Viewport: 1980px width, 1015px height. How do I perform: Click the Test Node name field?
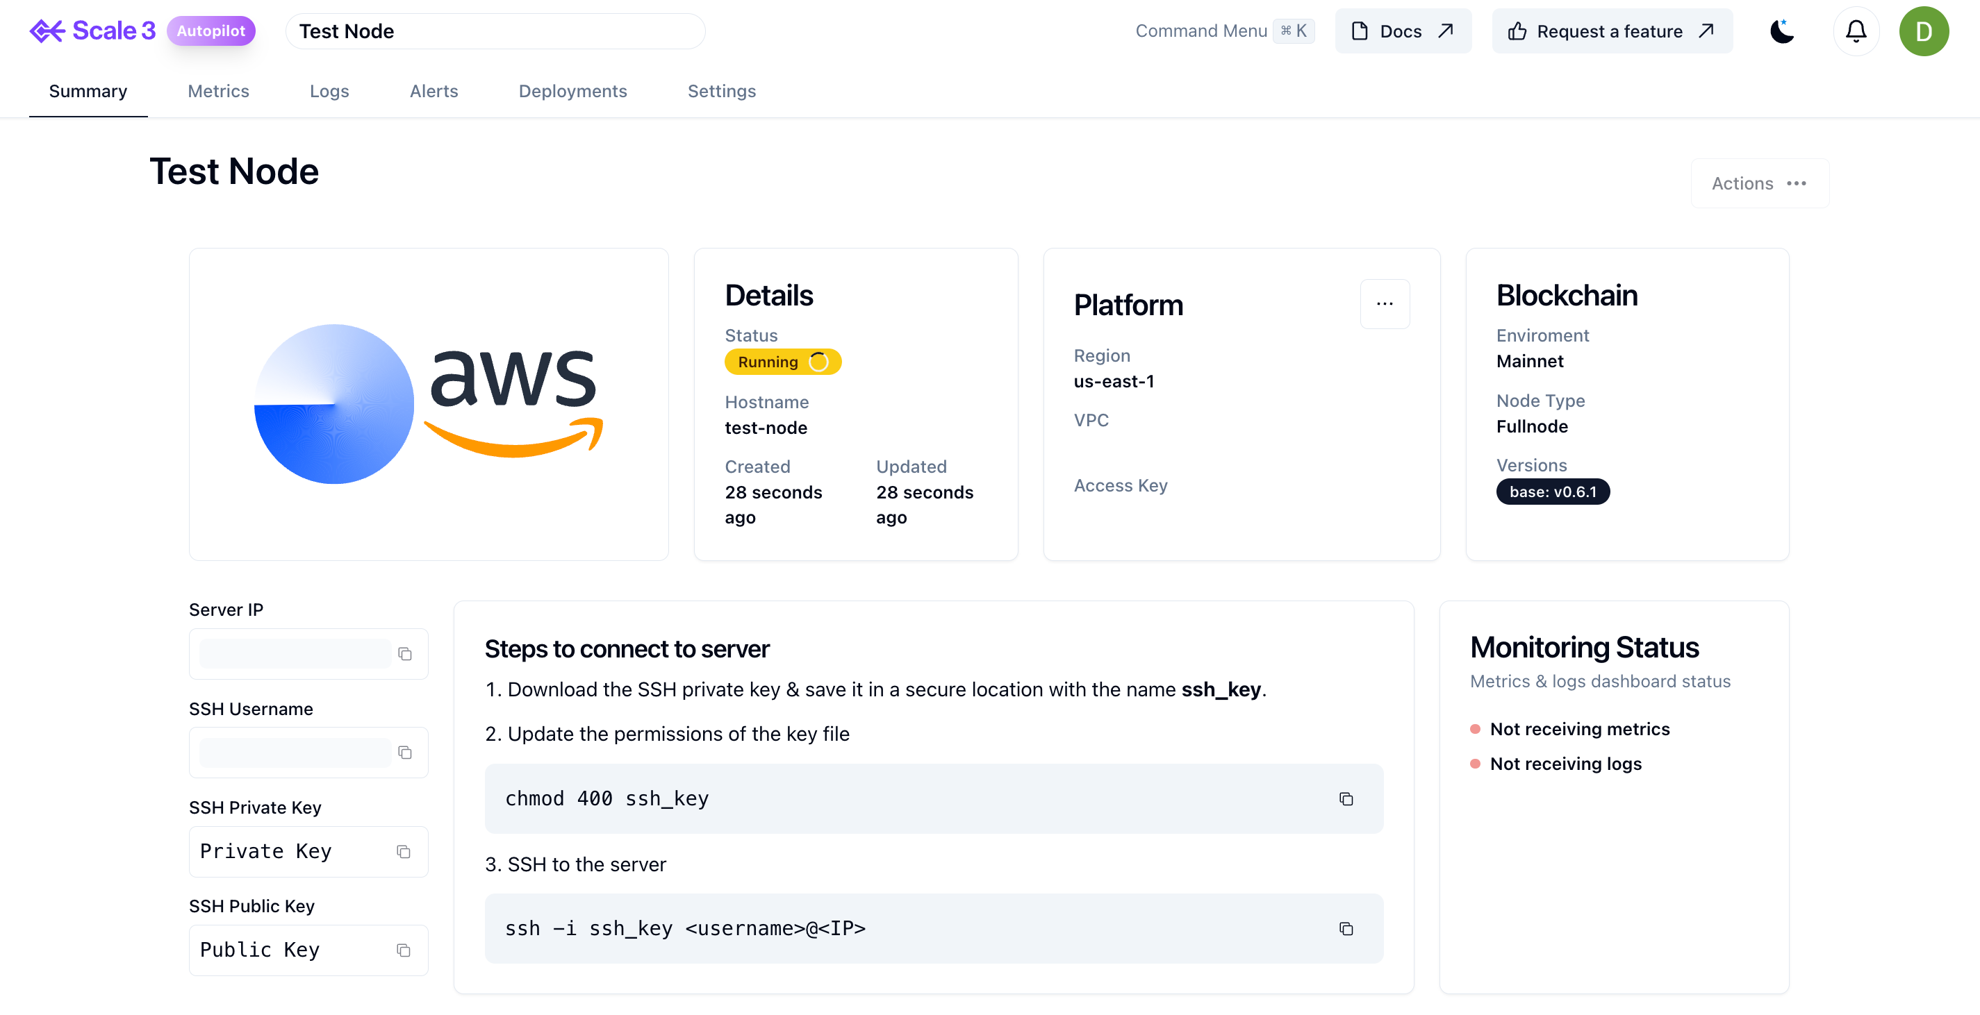(494, 31)
